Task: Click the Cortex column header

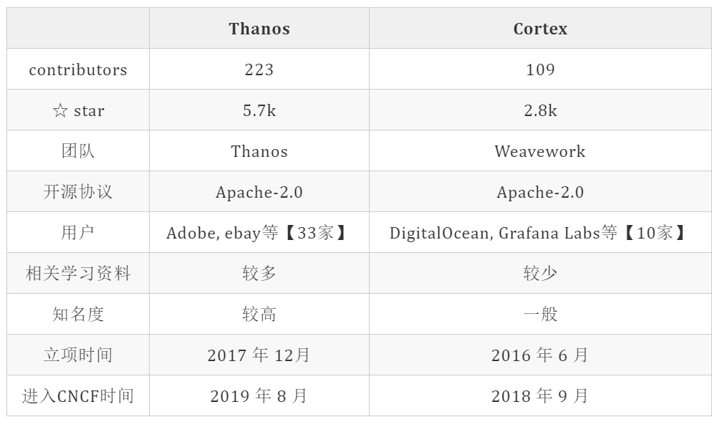Action: click(x=540, y=29)
